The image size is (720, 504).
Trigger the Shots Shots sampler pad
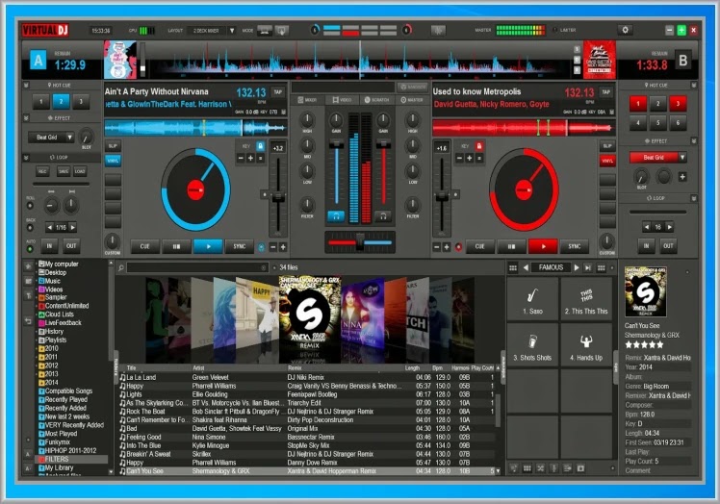point(532,345)
